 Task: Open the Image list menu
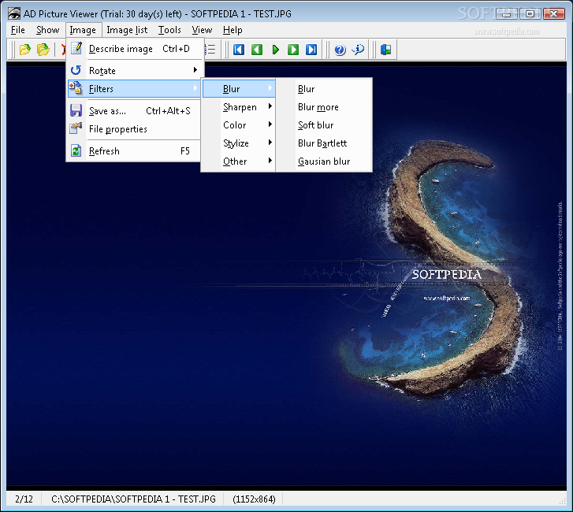coord(127,30)
